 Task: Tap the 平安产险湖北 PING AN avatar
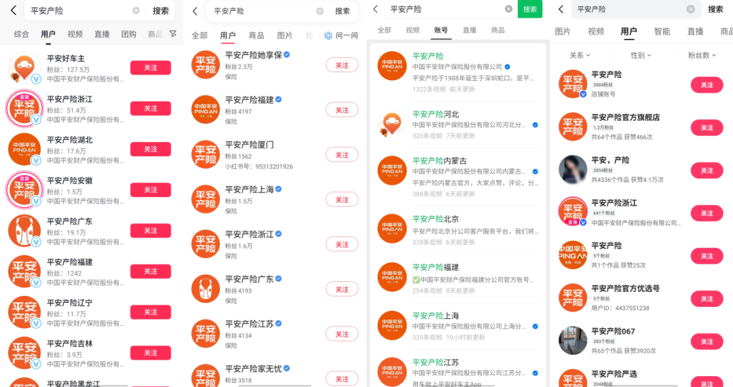click(x=24, y=149)
